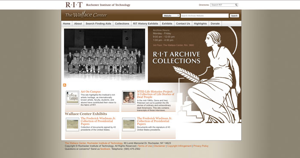Click the first Wiedman Collection thumbnail under Exhibits

(x=72, y=124)
